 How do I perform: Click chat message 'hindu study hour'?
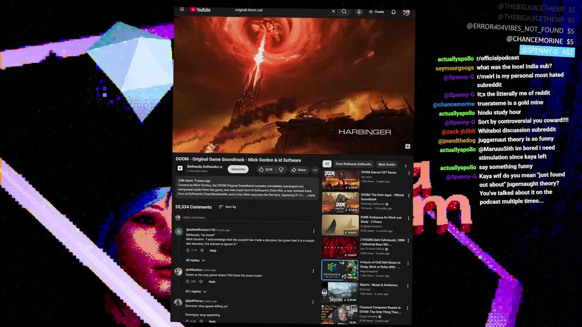(499, 112)
